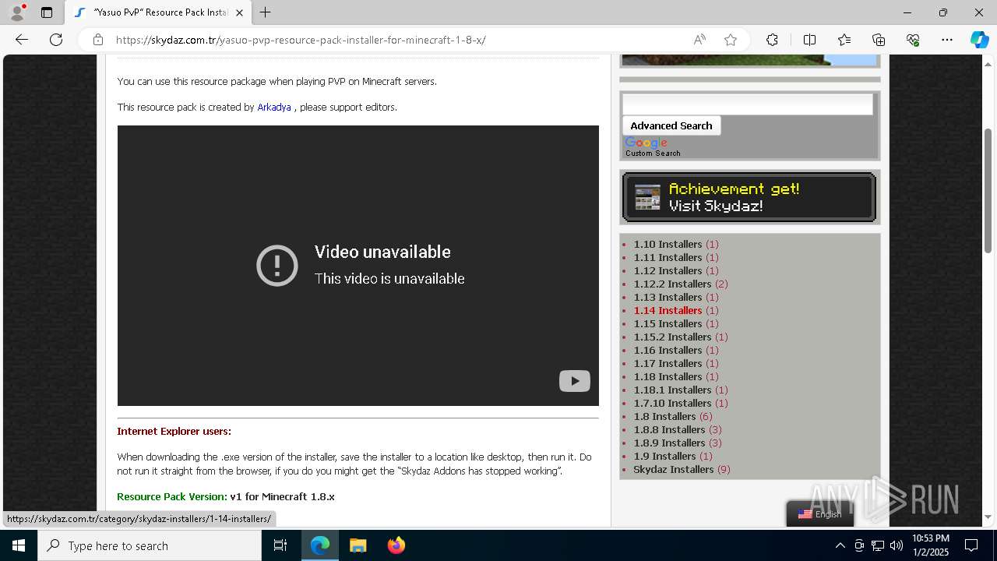Image resolution: width=997 pixels, height=561 pixels.
Task: Click the YouTube logo on video
Action: pos(575,381)
